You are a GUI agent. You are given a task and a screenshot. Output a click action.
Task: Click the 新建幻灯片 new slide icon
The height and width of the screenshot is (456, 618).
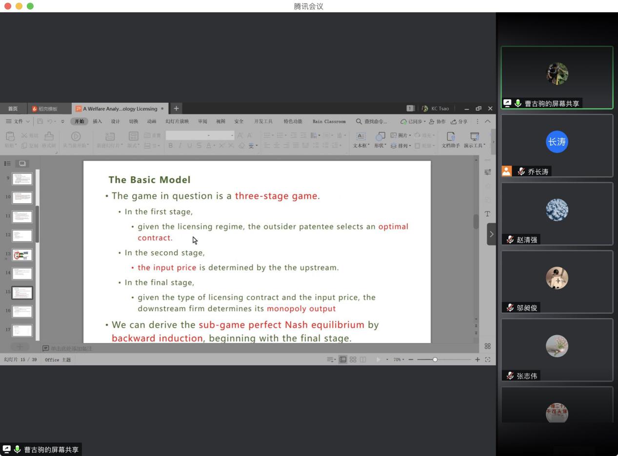[110, 136]
